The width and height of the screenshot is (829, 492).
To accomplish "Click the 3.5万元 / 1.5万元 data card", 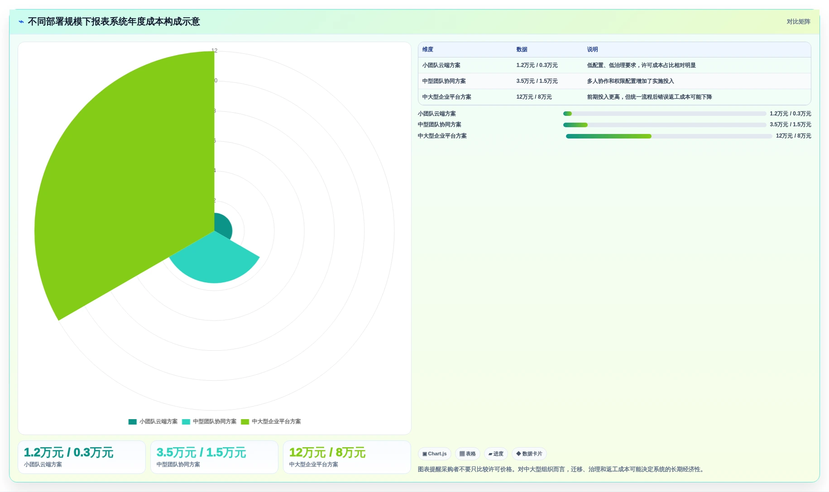I will [x=214, y=457].
